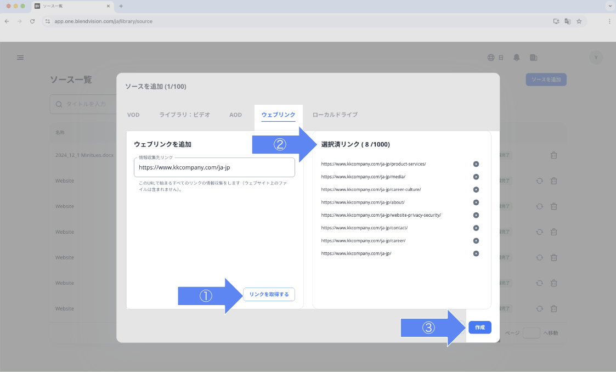
Task: Click the 作成 button
Action: point(479,327)
